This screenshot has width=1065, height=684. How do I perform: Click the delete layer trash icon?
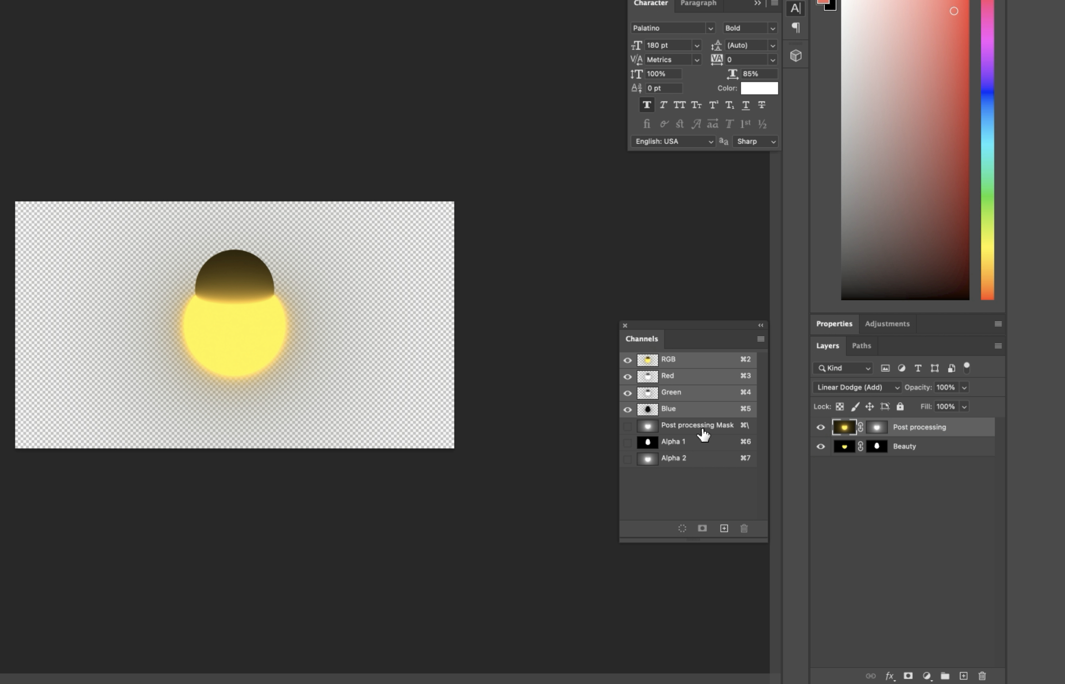pos(982,676)
